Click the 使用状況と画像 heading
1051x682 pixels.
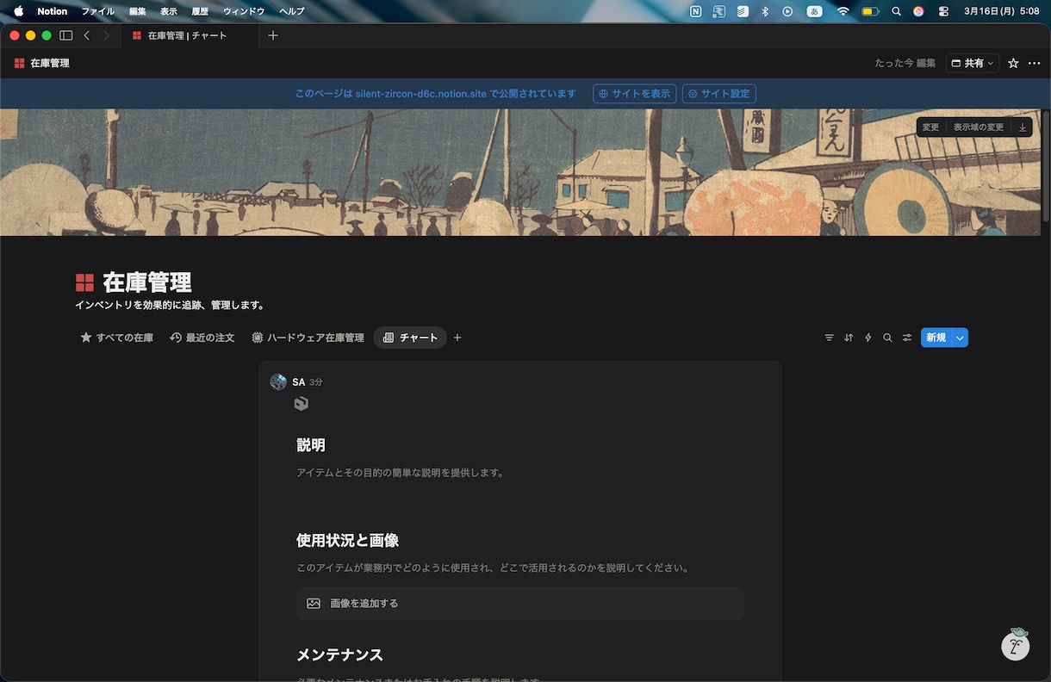[x=347, y=541]
